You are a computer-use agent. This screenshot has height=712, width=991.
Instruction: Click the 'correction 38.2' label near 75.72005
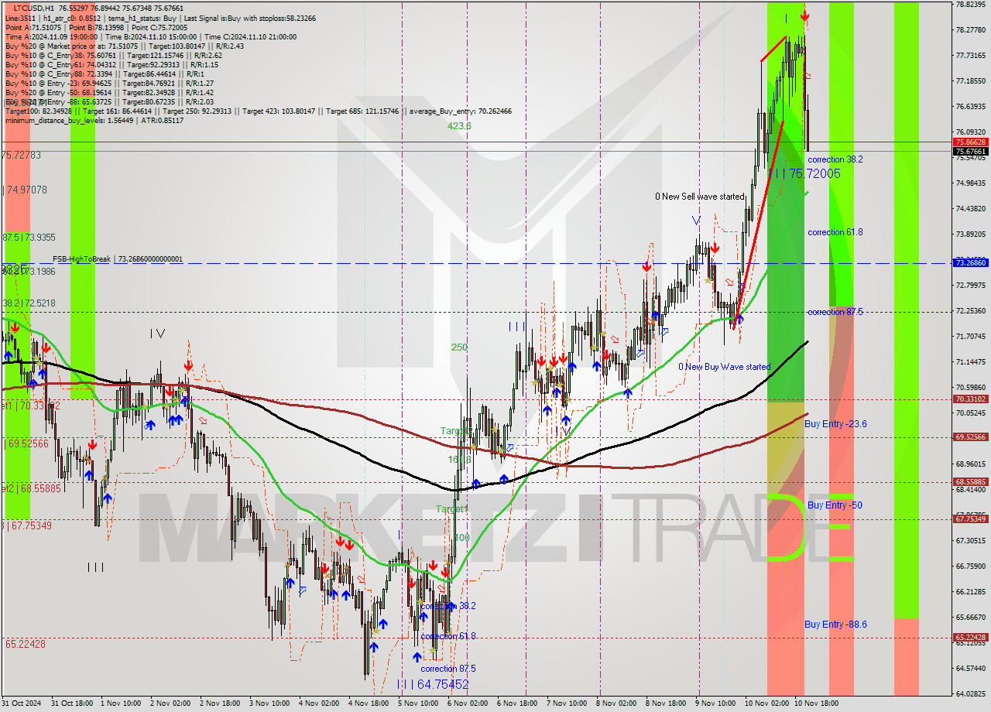(835, 159)
